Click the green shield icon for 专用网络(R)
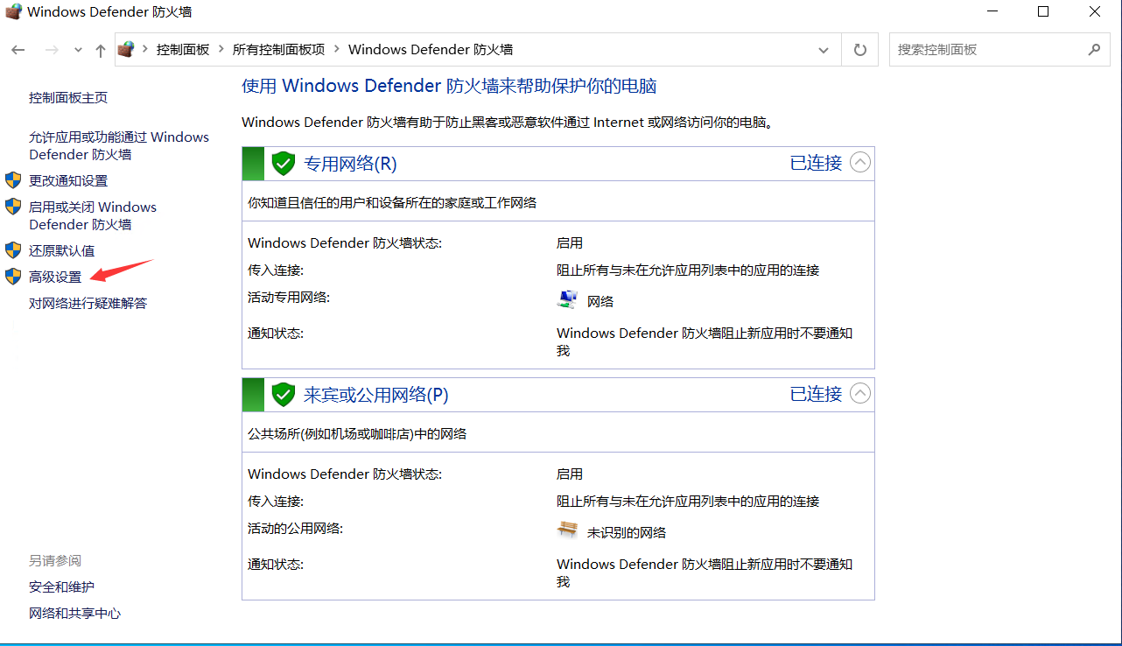Image resolution: width=1122 pixels, height=646 pixels. (283, 164)
